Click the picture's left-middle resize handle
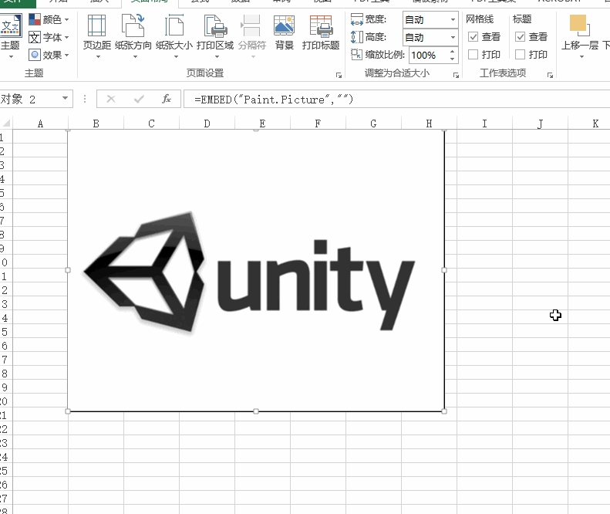The image size is (610, 514). (68, 270)
